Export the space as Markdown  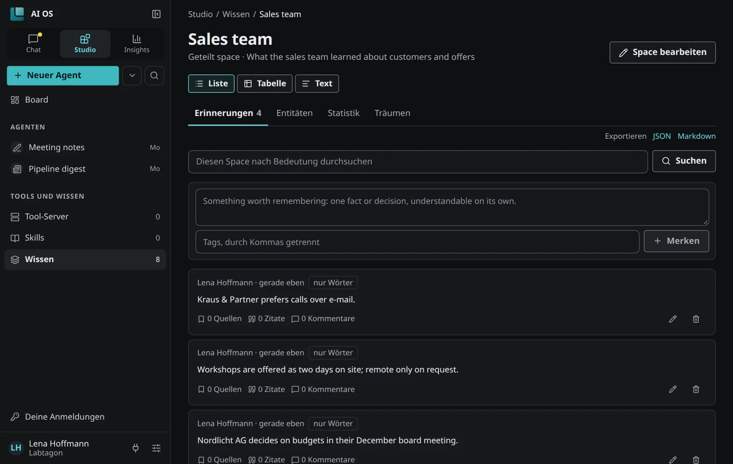[696, 136]
